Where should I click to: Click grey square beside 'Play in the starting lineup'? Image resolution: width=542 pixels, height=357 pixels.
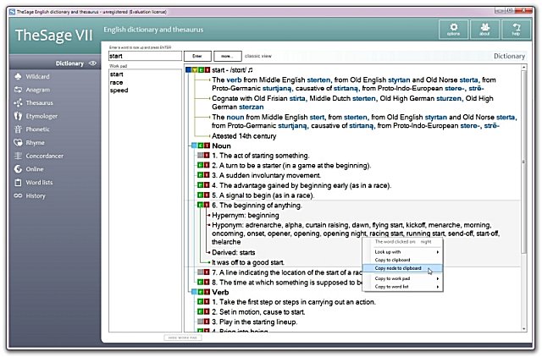[201, 321]
